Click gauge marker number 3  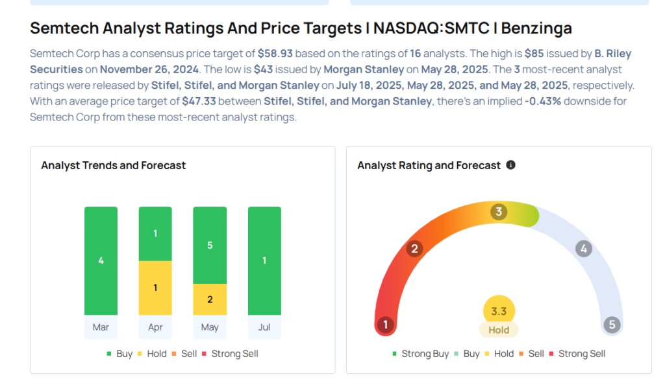click(x=499, y=212)
